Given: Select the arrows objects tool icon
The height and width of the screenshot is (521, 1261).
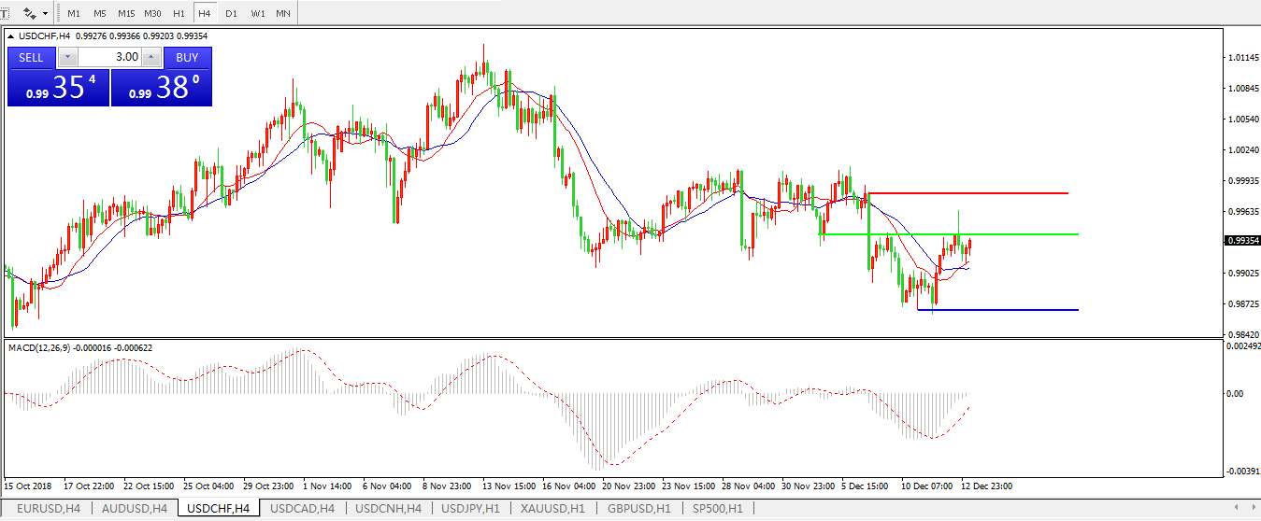Looking at the screenshot, I should (x=29, y=13).
